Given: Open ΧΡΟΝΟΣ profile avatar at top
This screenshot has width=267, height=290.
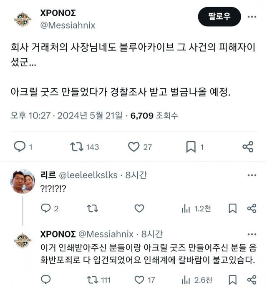Looking at the screenshot, I should [23, 19].
